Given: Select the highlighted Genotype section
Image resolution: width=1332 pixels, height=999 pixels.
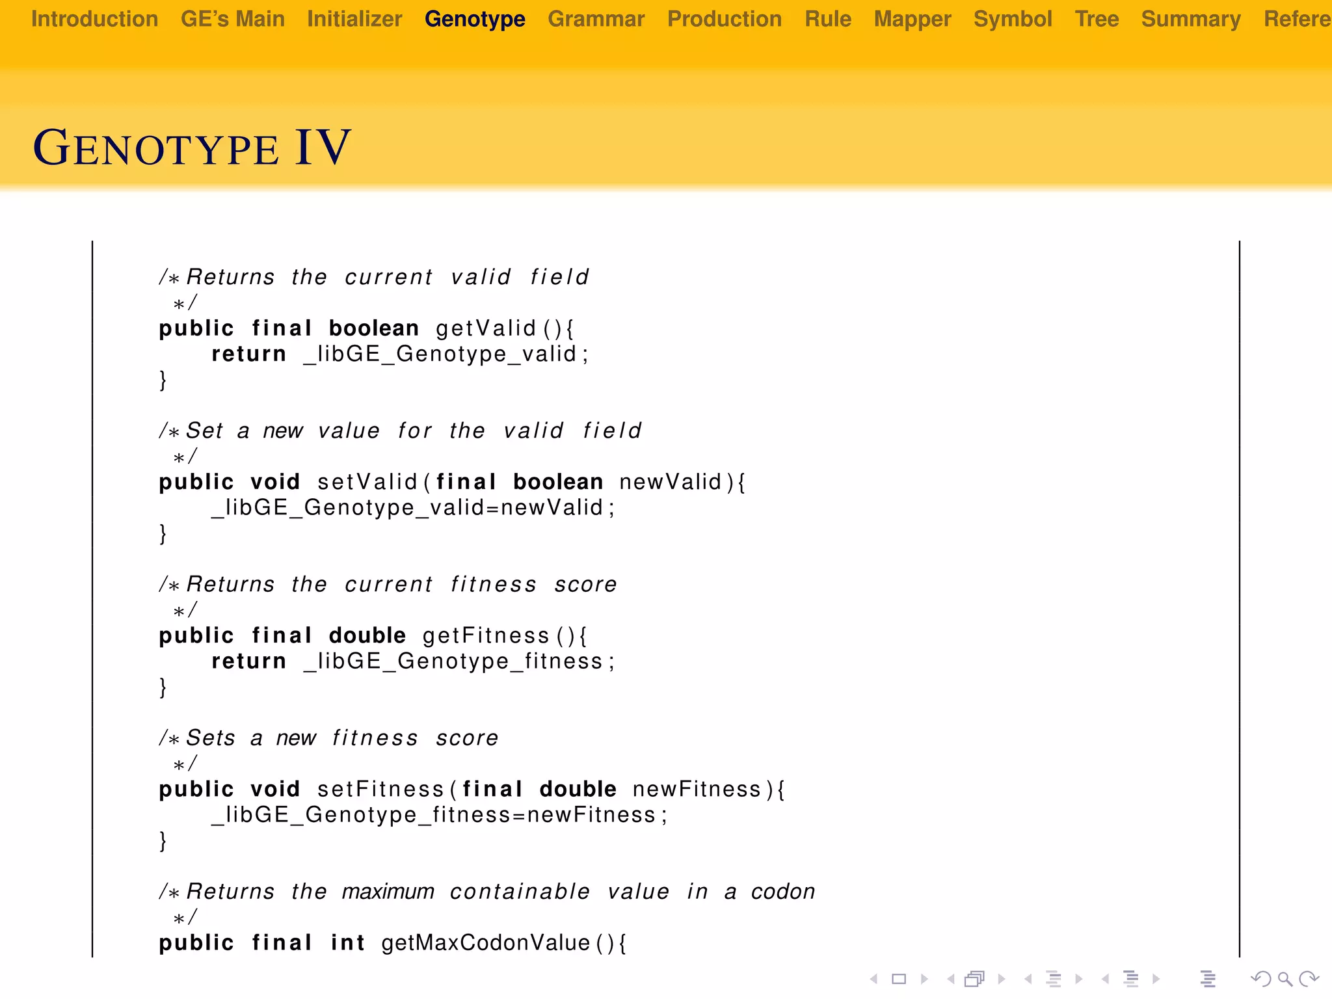Looking at the screenshot, I should pyautogui.click(x=475, y=19).
